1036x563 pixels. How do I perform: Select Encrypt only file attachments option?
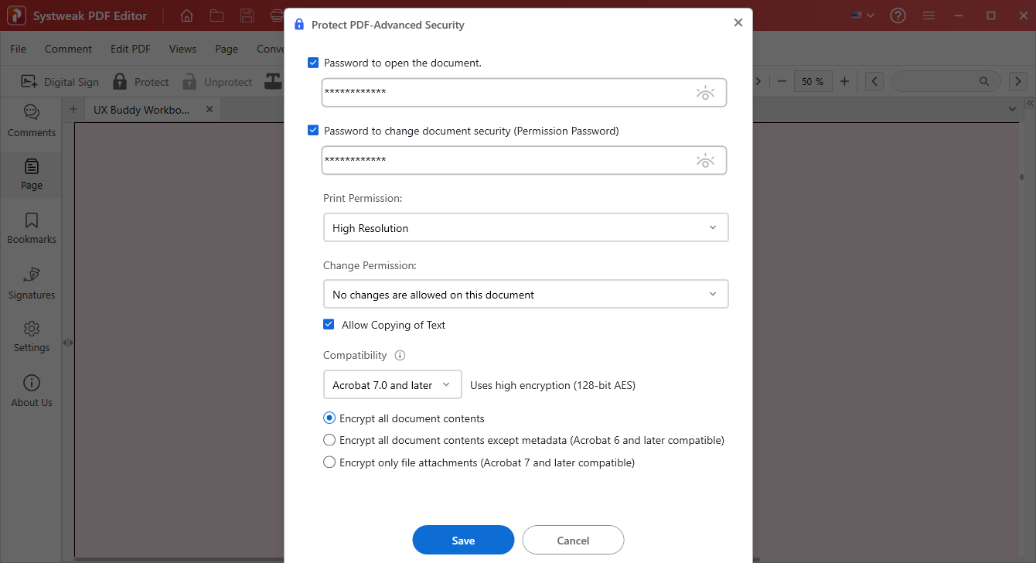pos(329,462)
